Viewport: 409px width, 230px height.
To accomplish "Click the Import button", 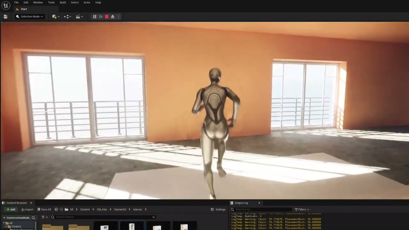I will point(27,210).
